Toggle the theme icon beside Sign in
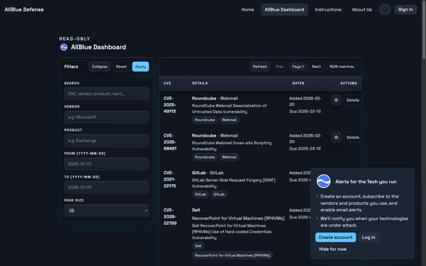Screen dimensions: 426x266 tap(385, 10)
